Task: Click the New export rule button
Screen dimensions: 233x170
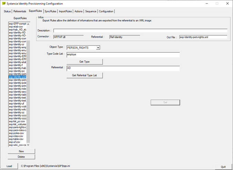Action: 21,151
